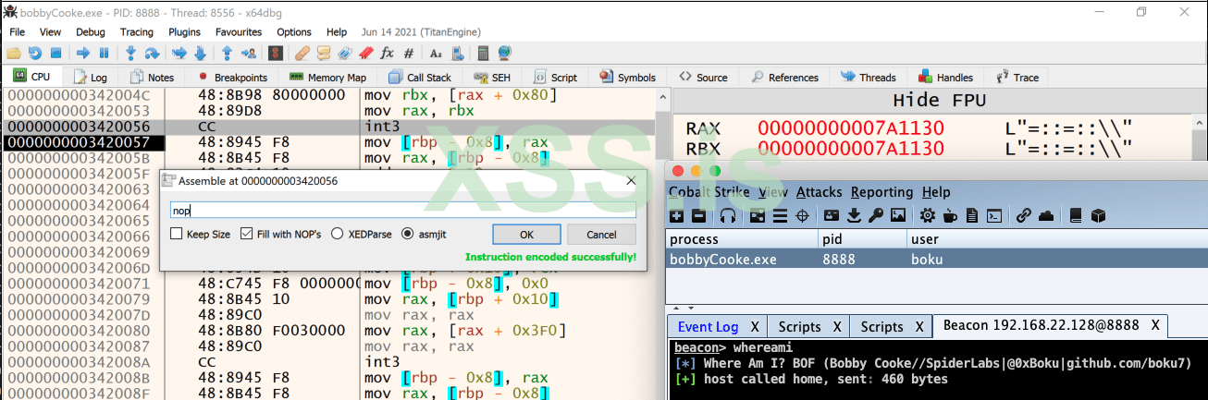
Task: Open the Plugins menu in x64dbg
Action: click(184, 31)
